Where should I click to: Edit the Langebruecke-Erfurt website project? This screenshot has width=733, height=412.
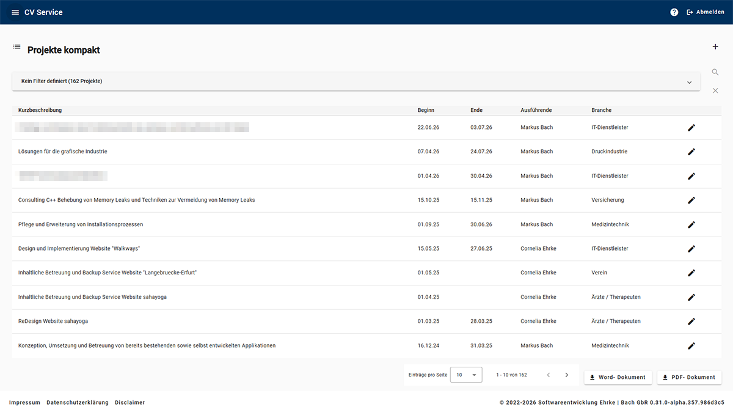click(x=691, y=273)
